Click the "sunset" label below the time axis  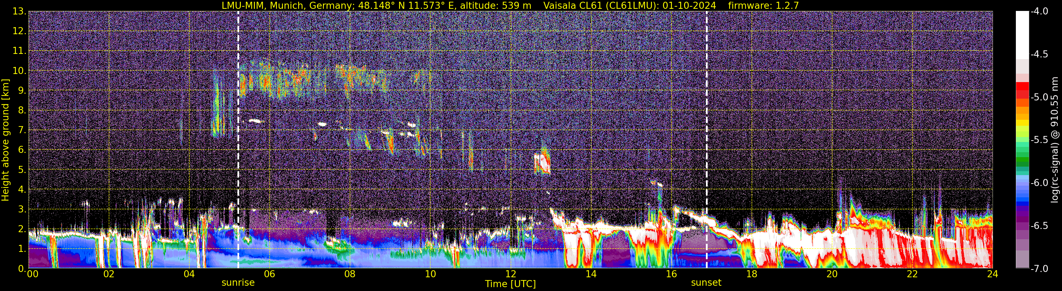[x=706, y=283]
